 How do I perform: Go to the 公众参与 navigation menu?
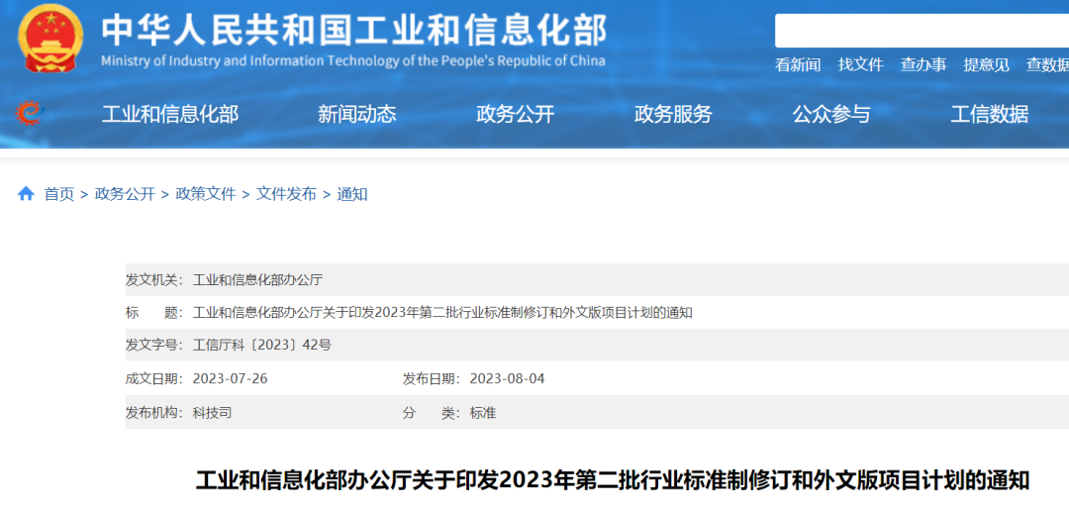831,114
